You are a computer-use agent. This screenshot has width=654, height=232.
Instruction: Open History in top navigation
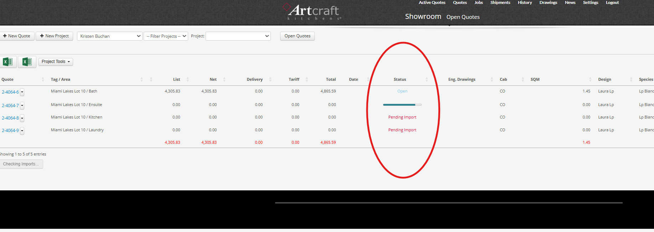point(525,2)
